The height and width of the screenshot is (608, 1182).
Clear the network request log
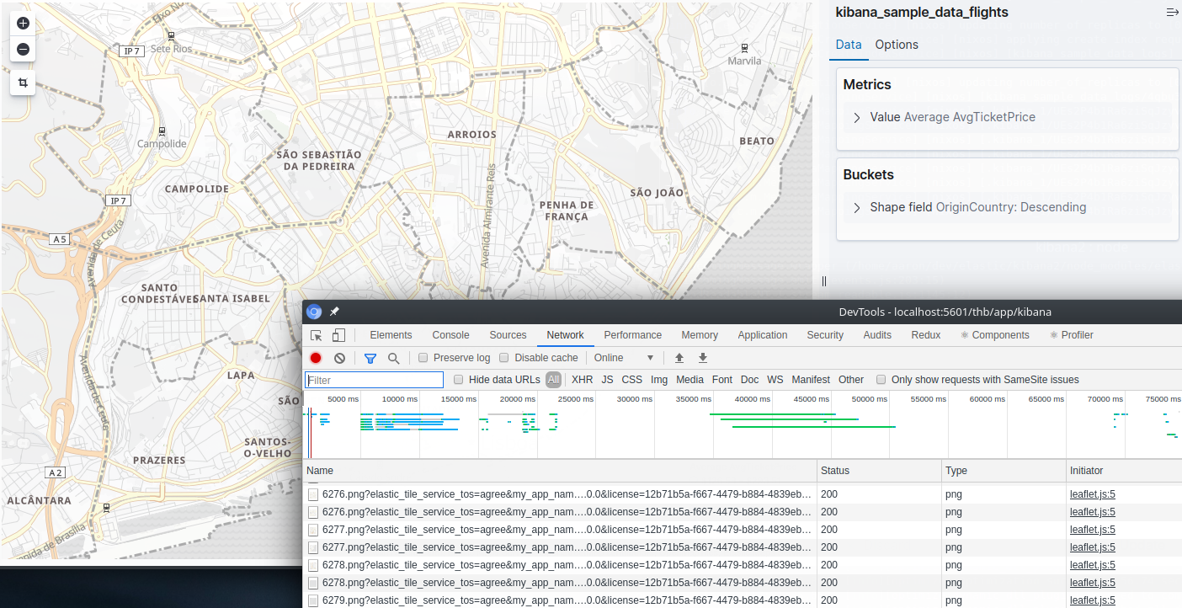339,358
